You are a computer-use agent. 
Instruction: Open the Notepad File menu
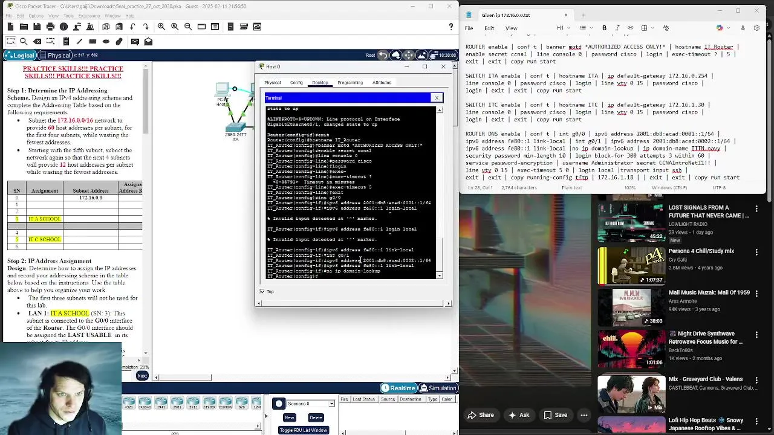469,28
